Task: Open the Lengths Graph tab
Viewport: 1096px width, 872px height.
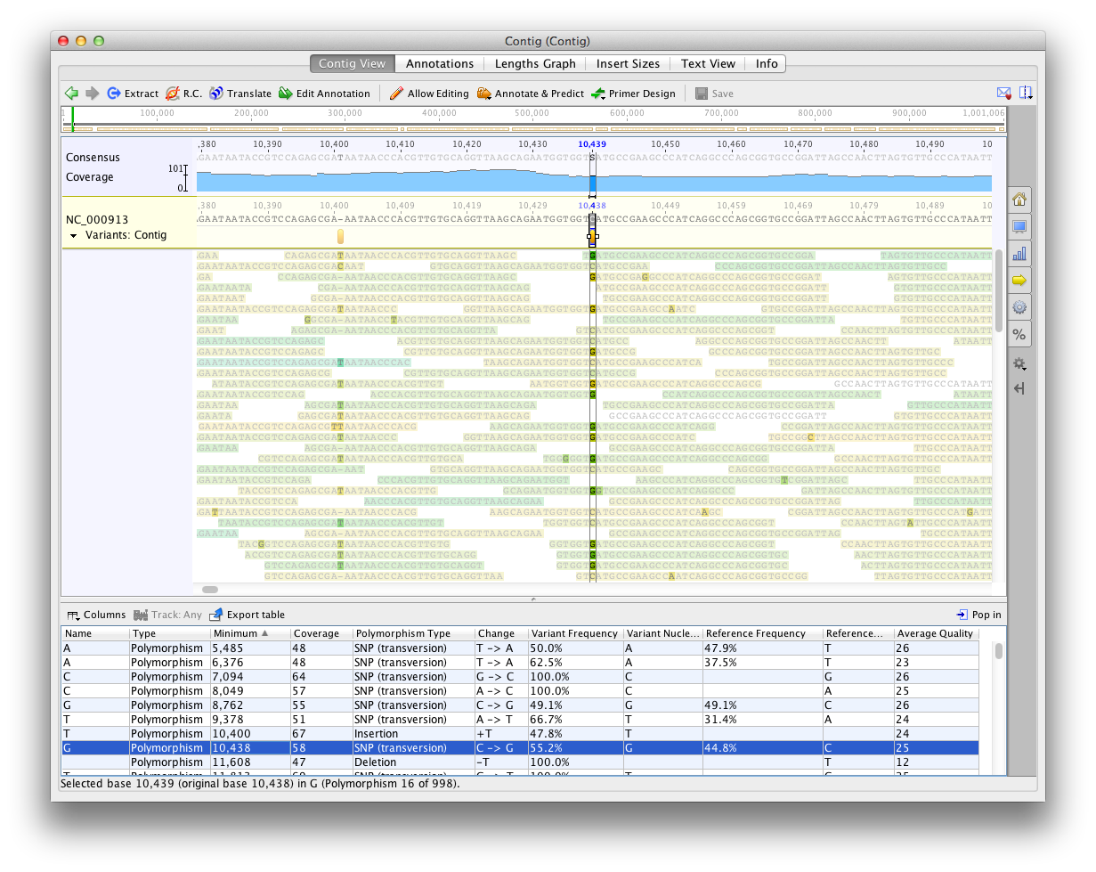Action: tap(535, 63)
